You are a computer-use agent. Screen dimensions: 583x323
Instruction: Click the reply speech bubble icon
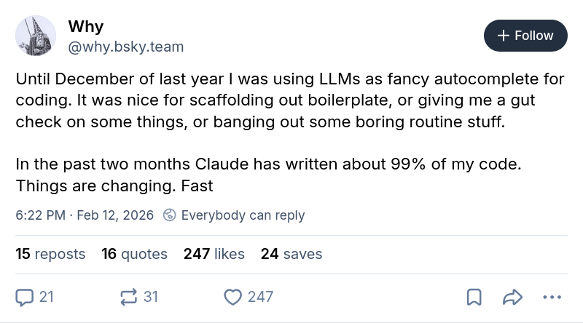pyautogui.click(x=25, y=297)
